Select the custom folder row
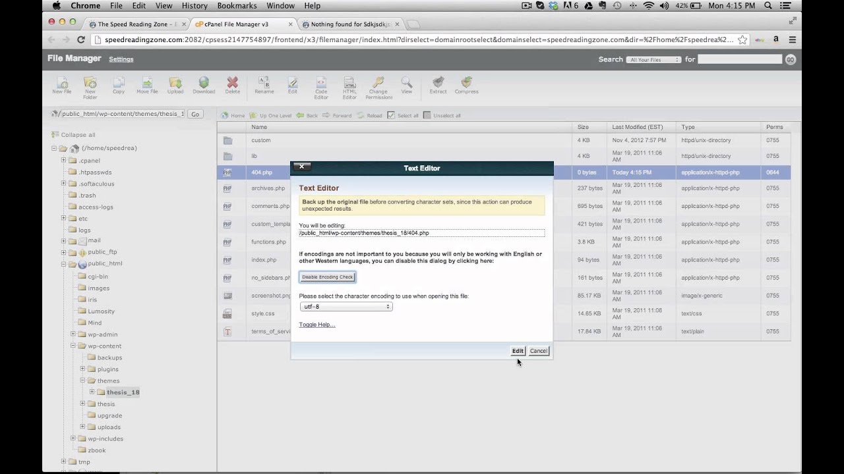This screenshot has height=474, width=844. pos(504,140)
